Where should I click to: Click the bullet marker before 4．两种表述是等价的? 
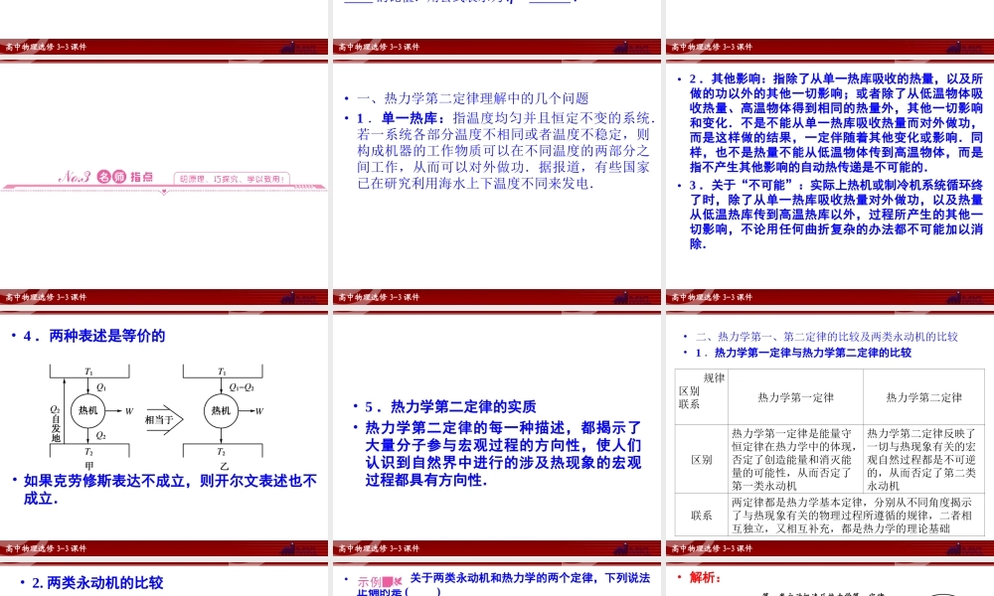(14, 336)
